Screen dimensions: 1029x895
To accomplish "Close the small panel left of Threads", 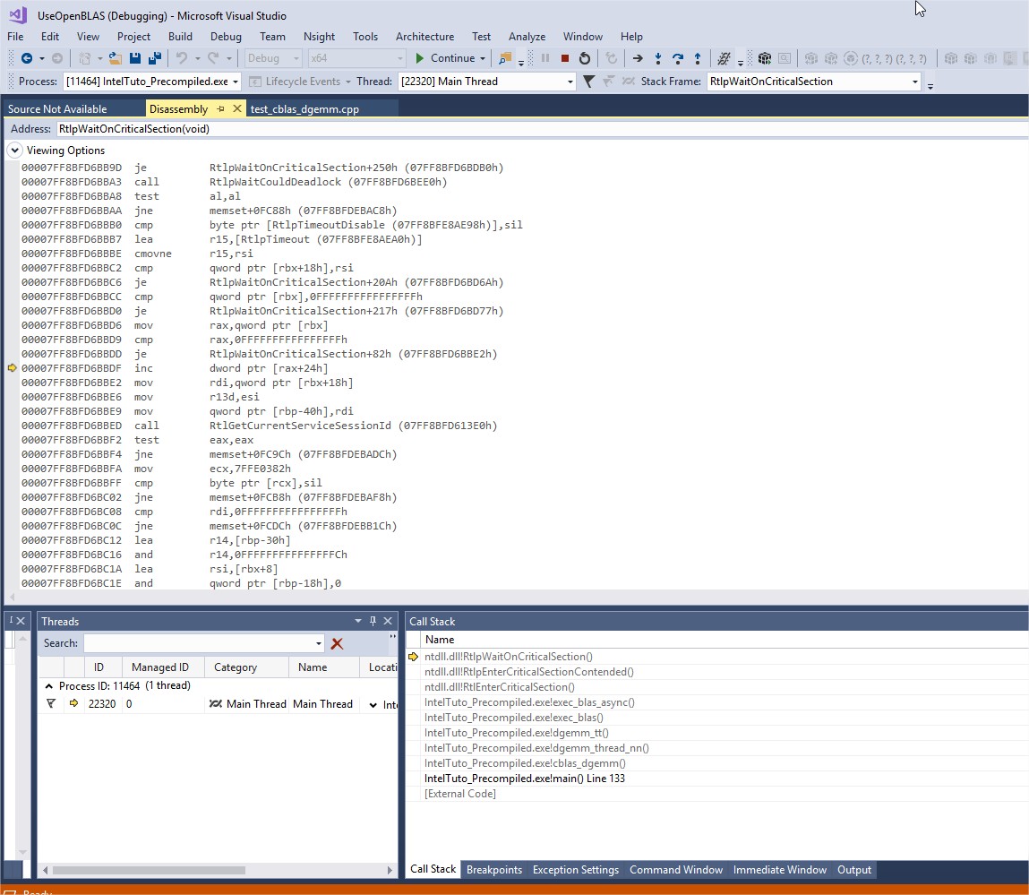I will click(x=21, y=621).
